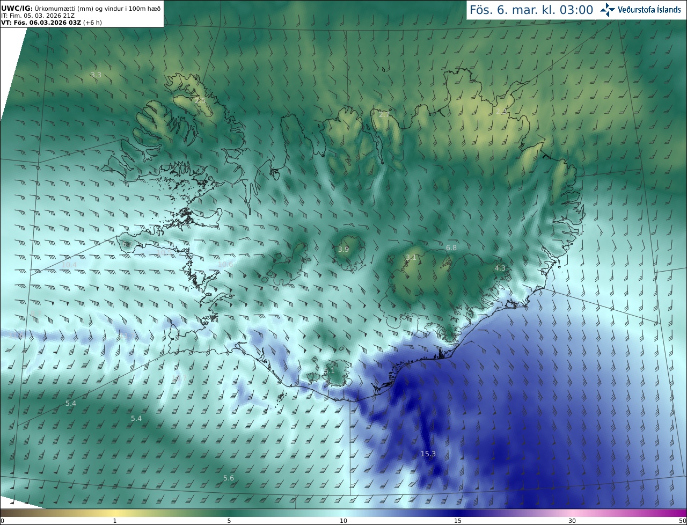Click the 4.3 value label on the map

[500, 268]
